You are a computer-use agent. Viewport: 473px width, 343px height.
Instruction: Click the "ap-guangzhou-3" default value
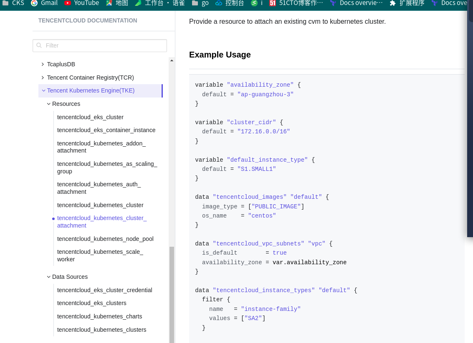266,94
